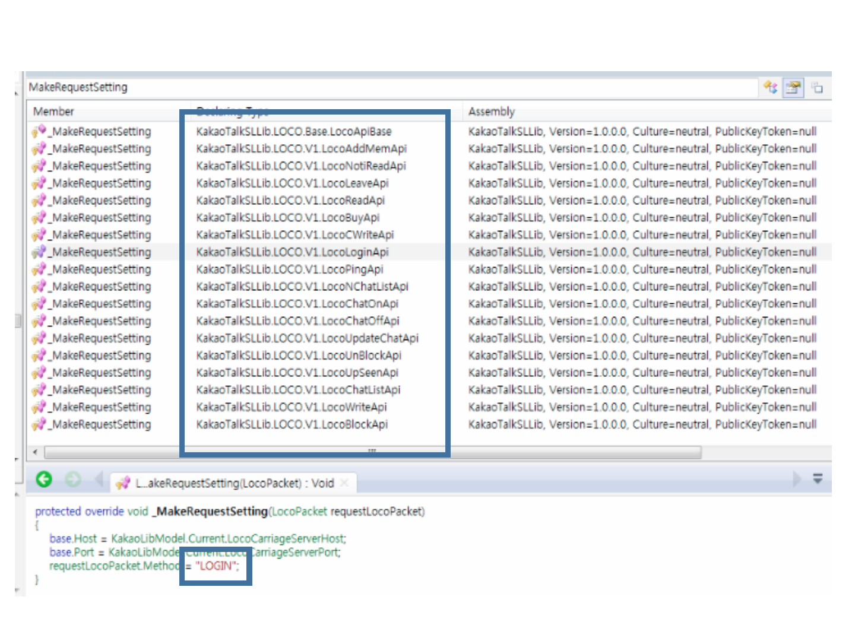Select the KakaoTalkSLLib.LOCO.V1.LocoPingApi cell
This screenshot has width=855, height=641.
(x=290, y=269)
